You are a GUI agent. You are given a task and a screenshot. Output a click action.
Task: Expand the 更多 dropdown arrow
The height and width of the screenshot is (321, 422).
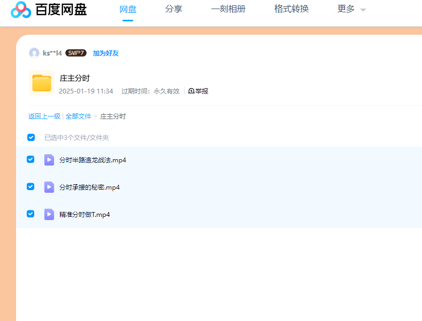coord(363,10)
